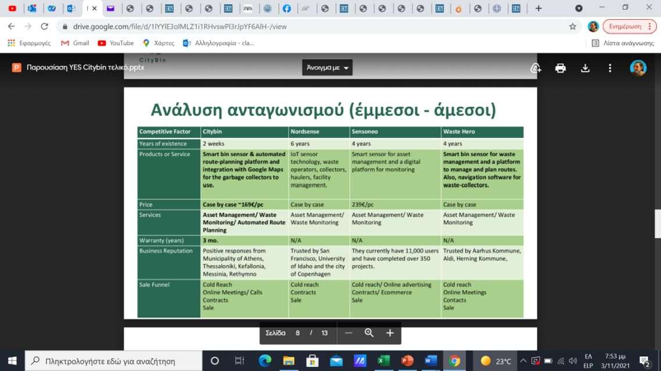Open the more actions three-dot menu
Image resolution: width=661 pixels, height=371 pixels.
610,68
